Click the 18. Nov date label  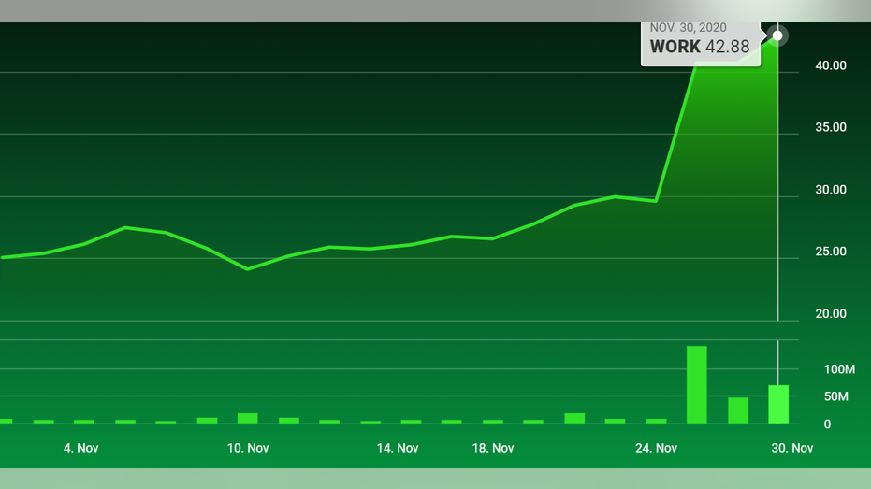click(493, 448)
